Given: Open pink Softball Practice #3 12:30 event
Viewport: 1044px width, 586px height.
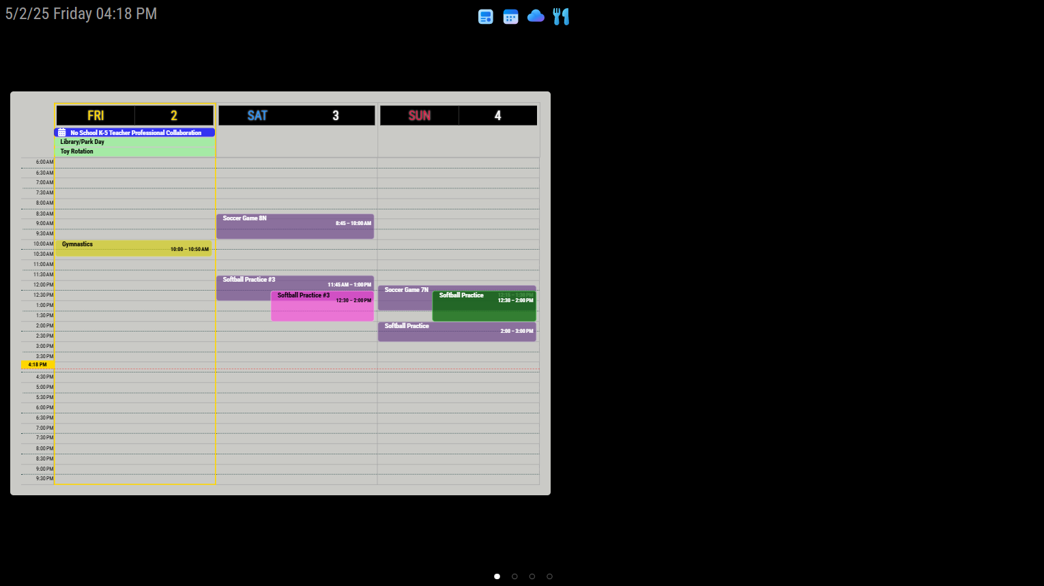Looking at the screenshot, I should coord(323,306).
